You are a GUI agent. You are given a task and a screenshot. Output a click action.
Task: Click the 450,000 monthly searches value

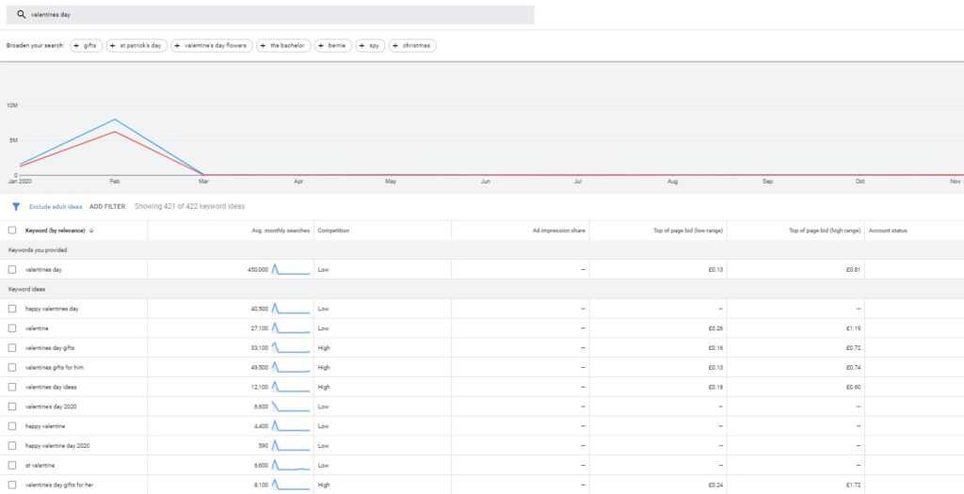tap(258, 270)
